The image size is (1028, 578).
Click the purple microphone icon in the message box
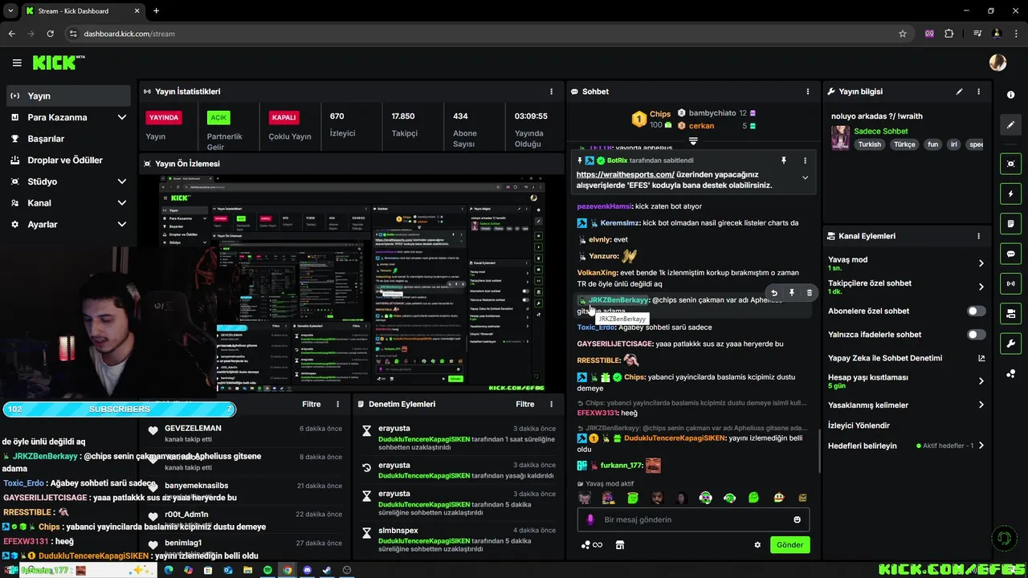[x=590, y=519]
